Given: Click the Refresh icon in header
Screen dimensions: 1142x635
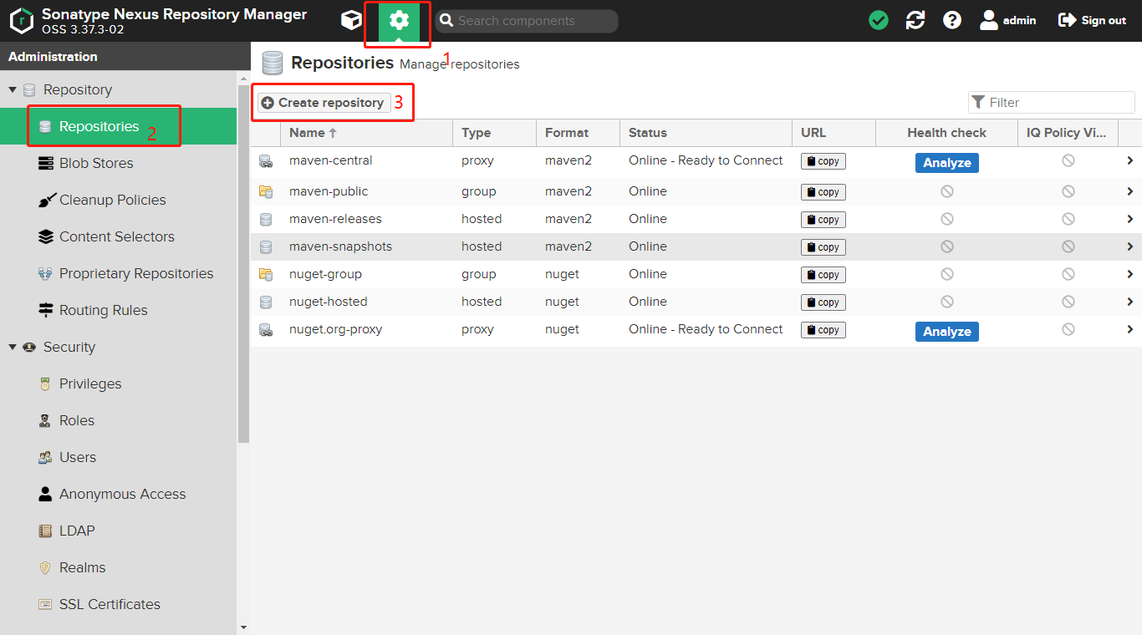Looking at the screenshot, I should tap(915, 20).
